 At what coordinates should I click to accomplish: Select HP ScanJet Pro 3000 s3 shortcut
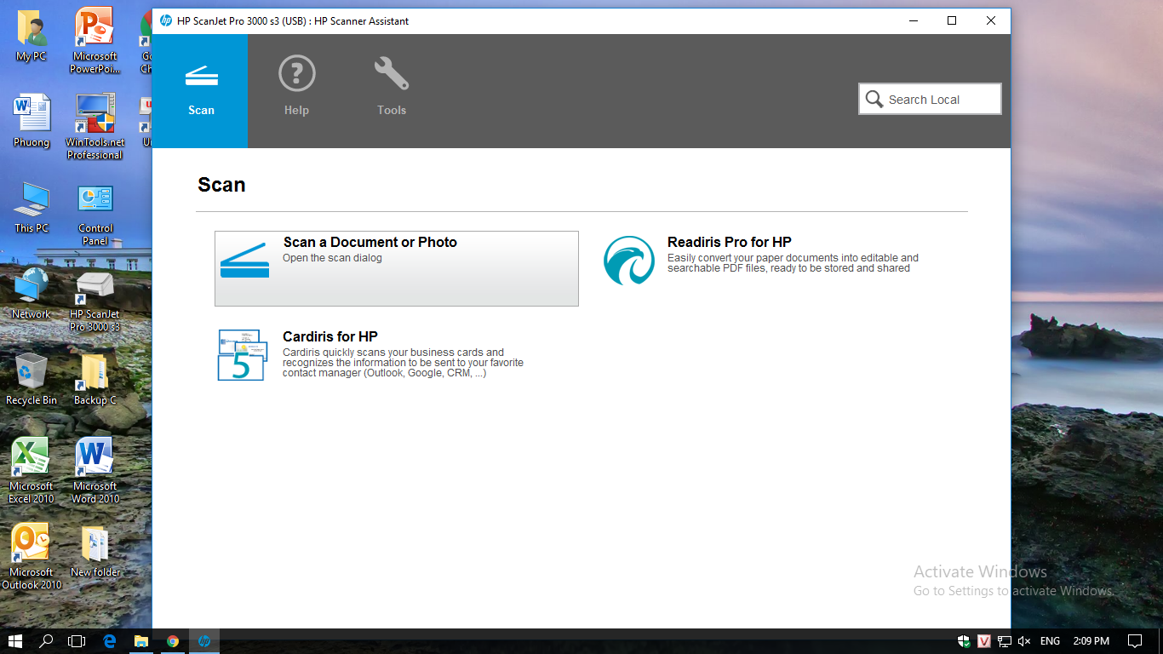click(x=95, y=300)
